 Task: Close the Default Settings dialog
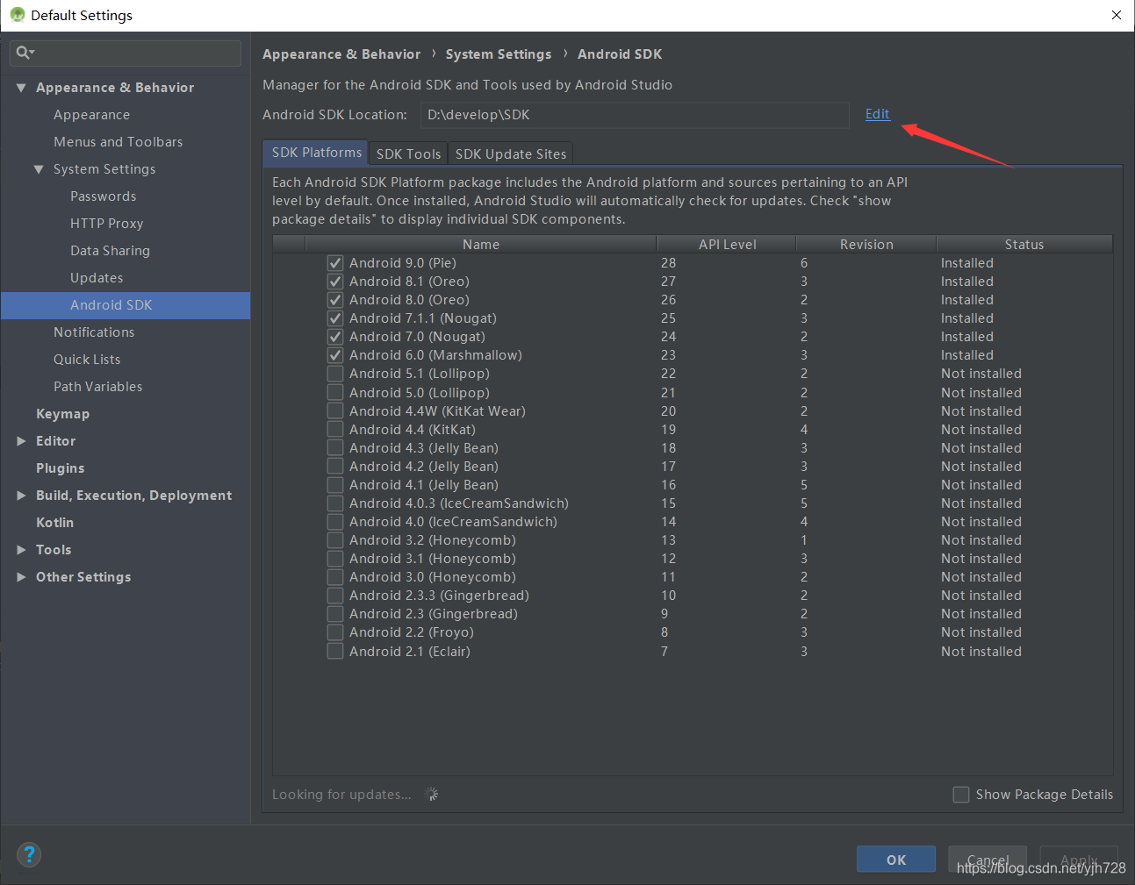point(1117,15)
